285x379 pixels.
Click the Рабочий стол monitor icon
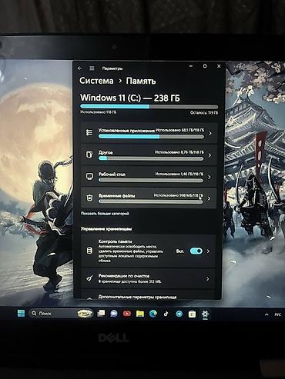tap(89, 176)
